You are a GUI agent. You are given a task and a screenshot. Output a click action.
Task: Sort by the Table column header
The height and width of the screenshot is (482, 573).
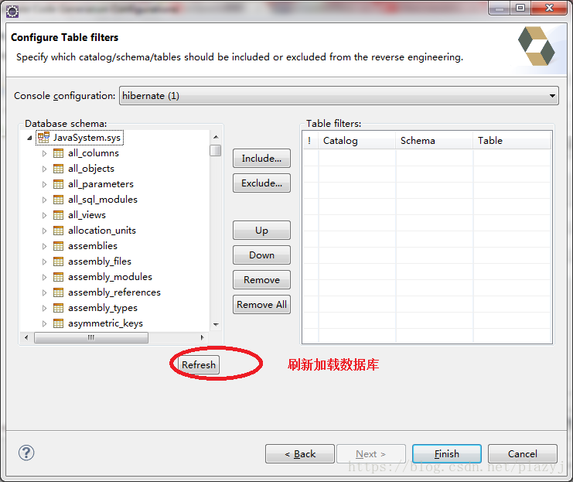coord(512,141)
